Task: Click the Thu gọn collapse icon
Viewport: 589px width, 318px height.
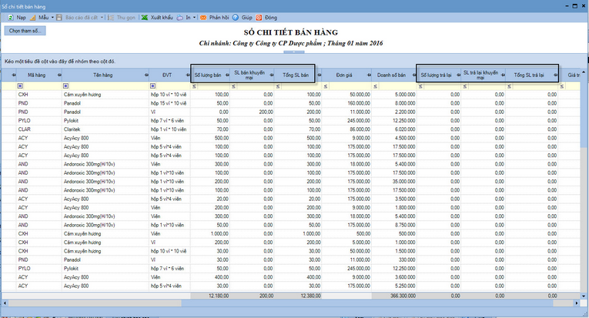Action: point(111,18)
